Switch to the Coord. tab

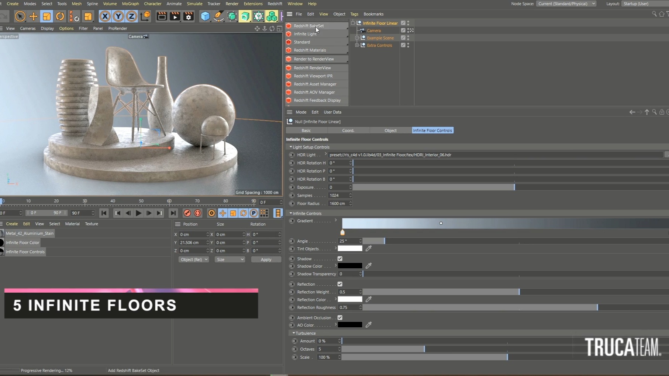point(348,130)
